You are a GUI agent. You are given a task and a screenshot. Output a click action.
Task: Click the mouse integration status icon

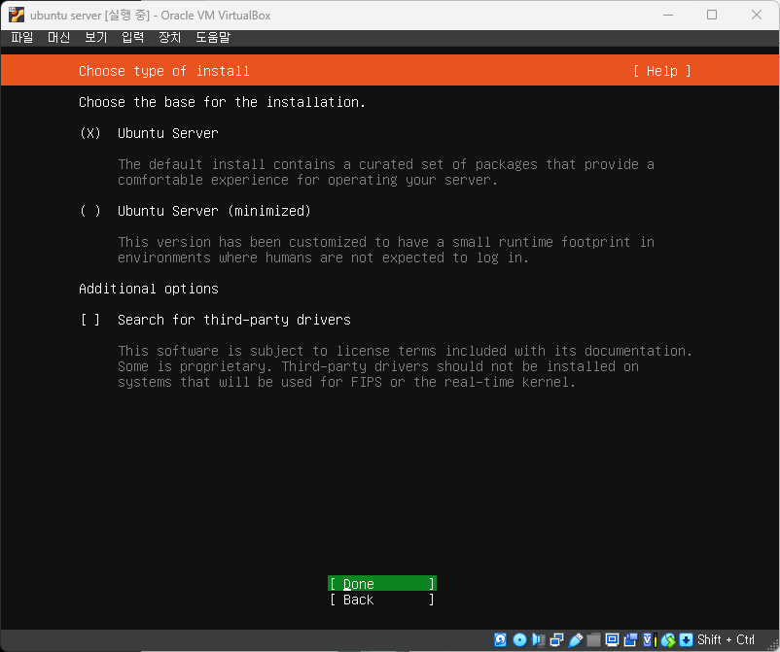[668, 640]
